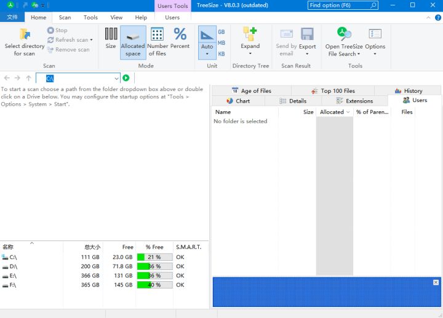Set unit to MB
Image resolution: width=443 pixels, height=318 pixels.
pyautogui.click(x=221, y=43)
